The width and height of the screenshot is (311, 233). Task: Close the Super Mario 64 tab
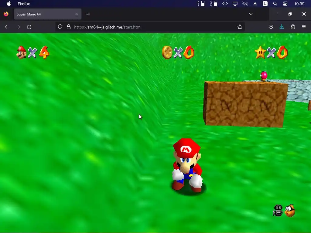(77, 14)
